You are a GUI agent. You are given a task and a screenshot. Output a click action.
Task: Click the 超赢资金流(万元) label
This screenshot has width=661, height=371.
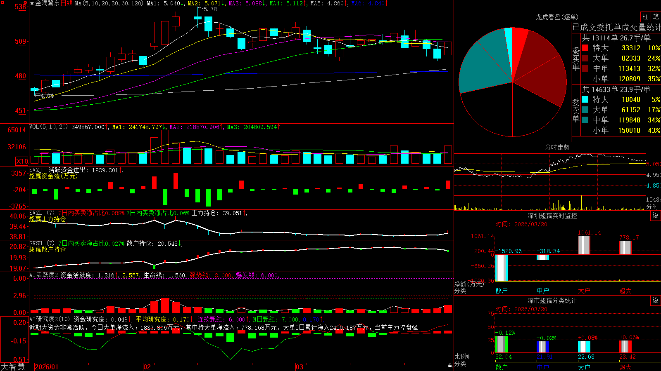pos(53,176)
